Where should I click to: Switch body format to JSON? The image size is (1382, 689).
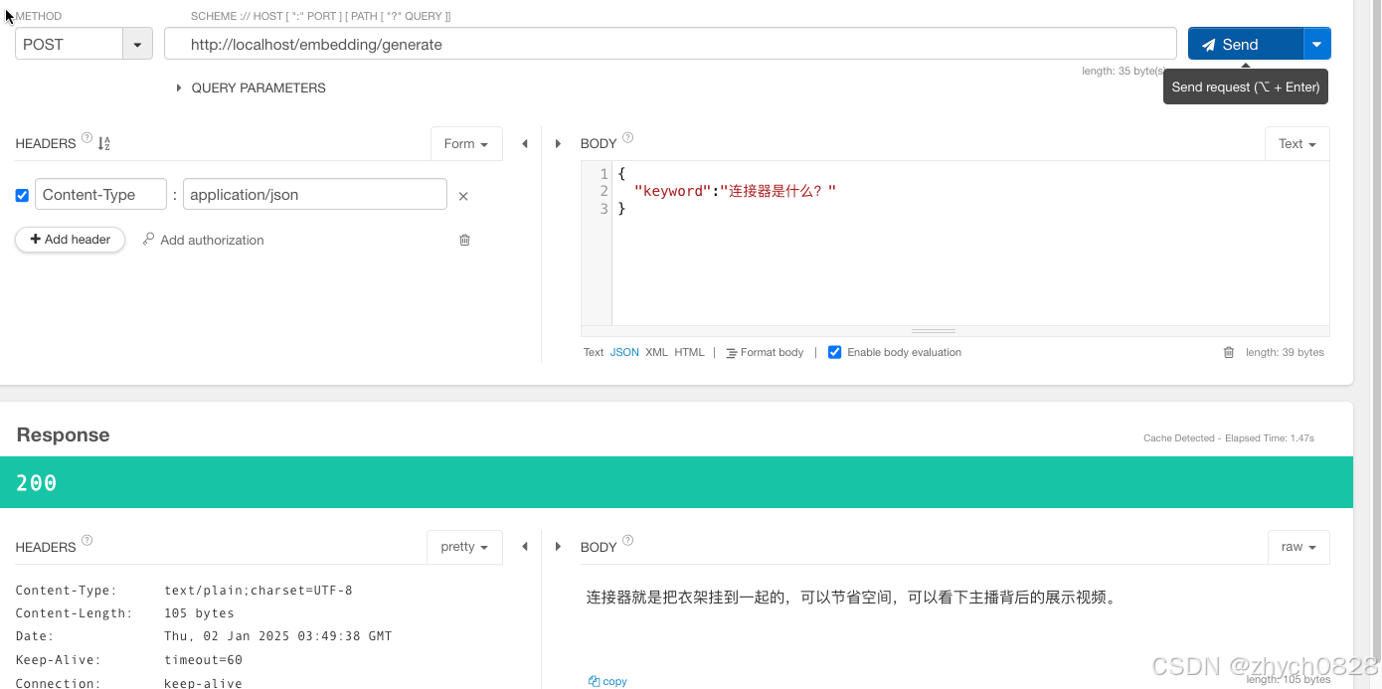point(624,352)
